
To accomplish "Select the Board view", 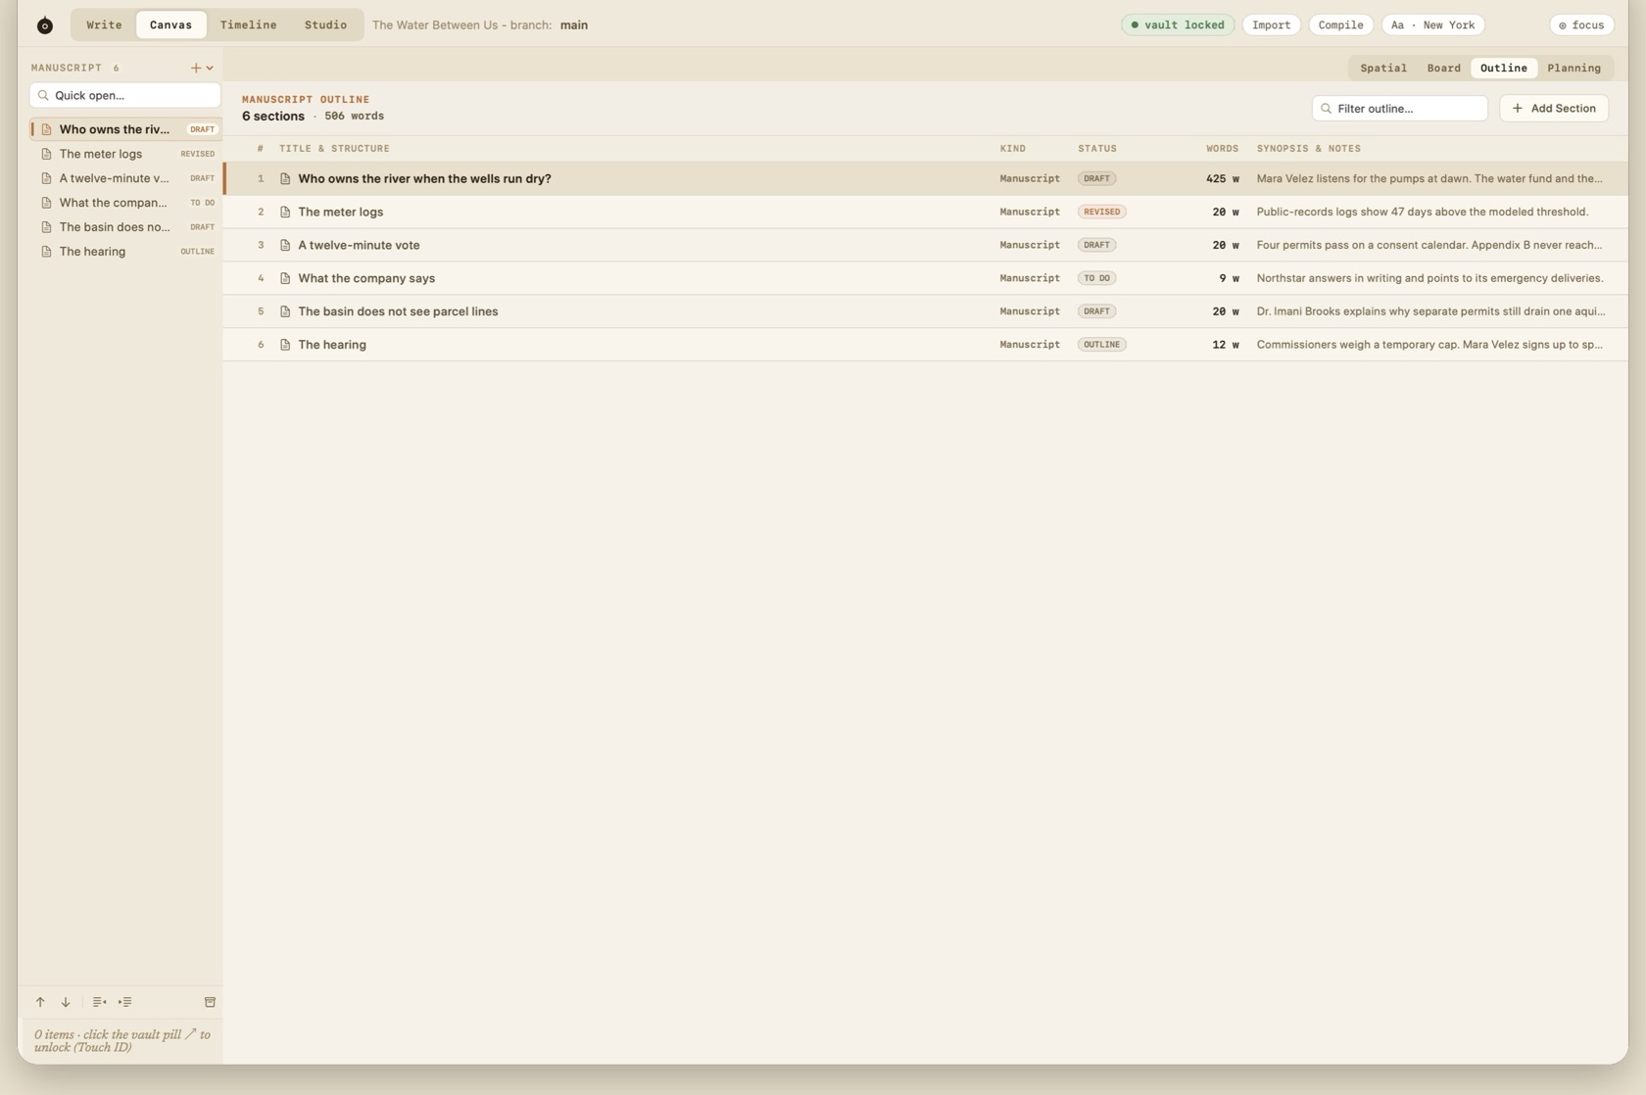I will [1443, 68].
